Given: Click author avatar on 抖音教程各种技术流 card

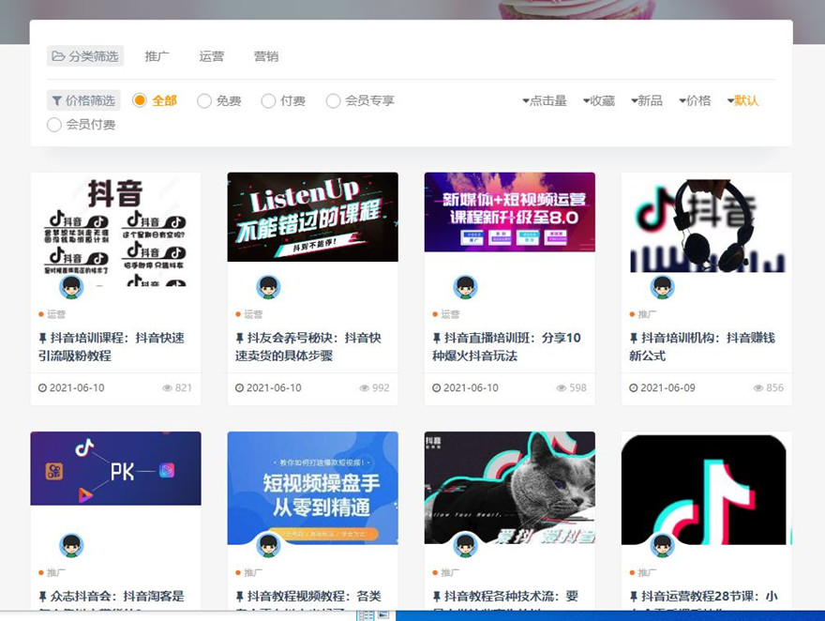Looking at the screenshot, I should (465, 546).
